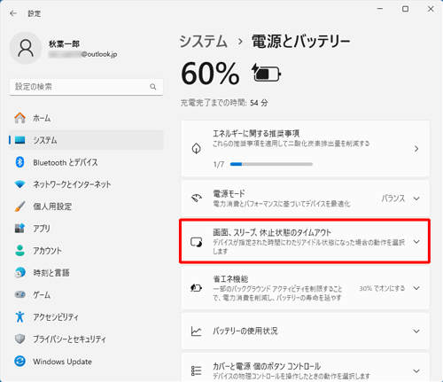The height and width of the screenshot is (382, 443).
Task: Open 時刻と言語 settings page
Action: tap(86, 273)
